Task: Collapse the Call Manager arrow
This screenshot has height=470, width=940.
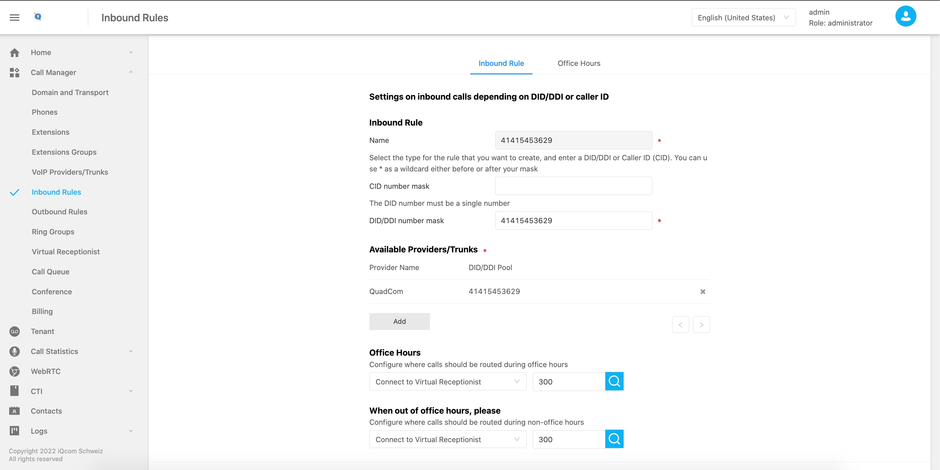Action: pyautogui.click(x=131, y=72)
